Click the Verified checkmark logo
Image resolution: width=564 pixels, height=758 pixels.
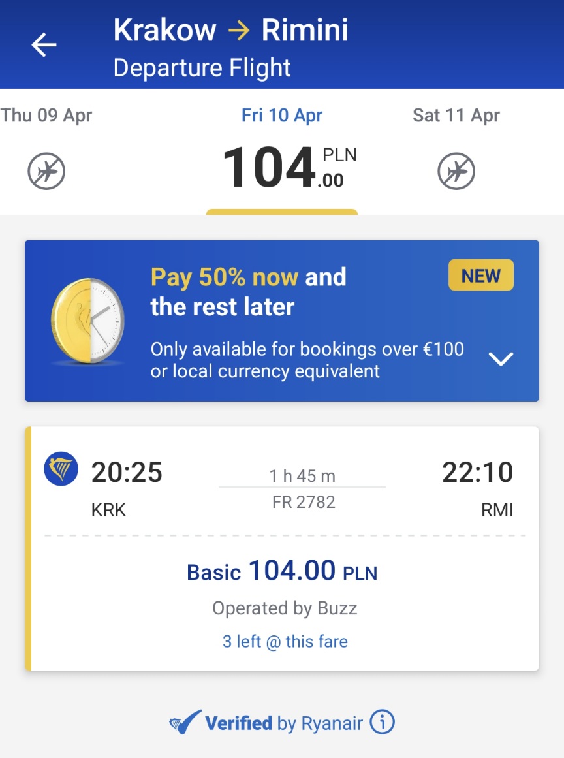[x=185, y=722]
